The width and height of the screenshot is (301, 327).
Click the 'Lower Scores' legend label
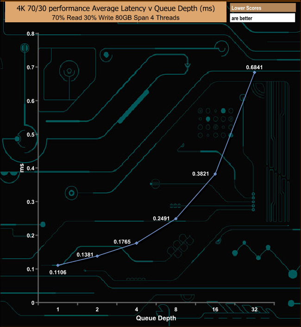(263, 8)
